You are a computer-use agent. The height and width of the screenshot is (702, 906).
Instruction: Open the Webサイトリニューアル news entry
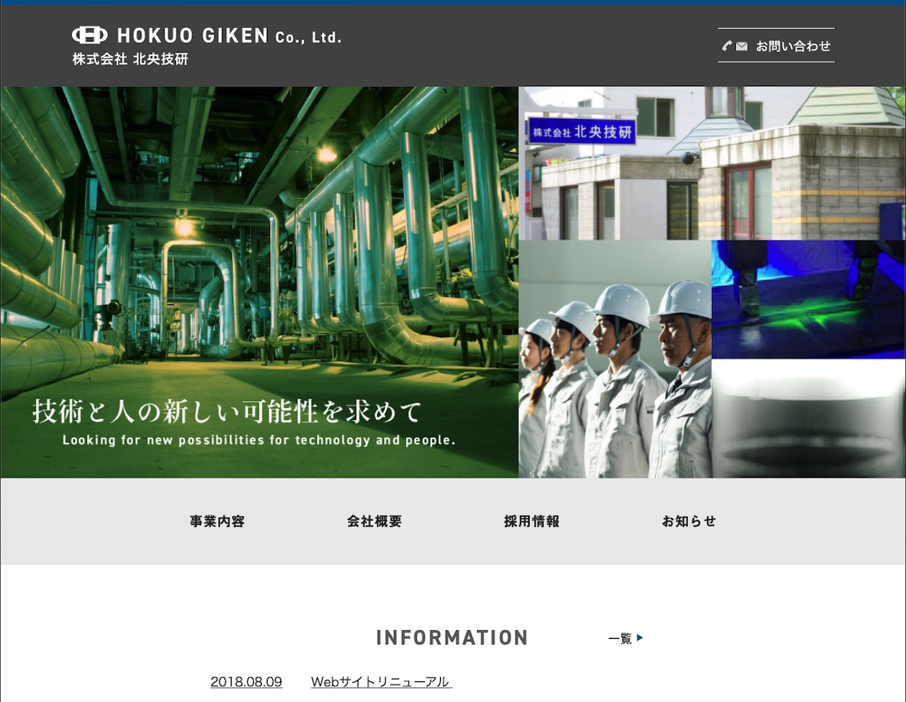(381, 682)
